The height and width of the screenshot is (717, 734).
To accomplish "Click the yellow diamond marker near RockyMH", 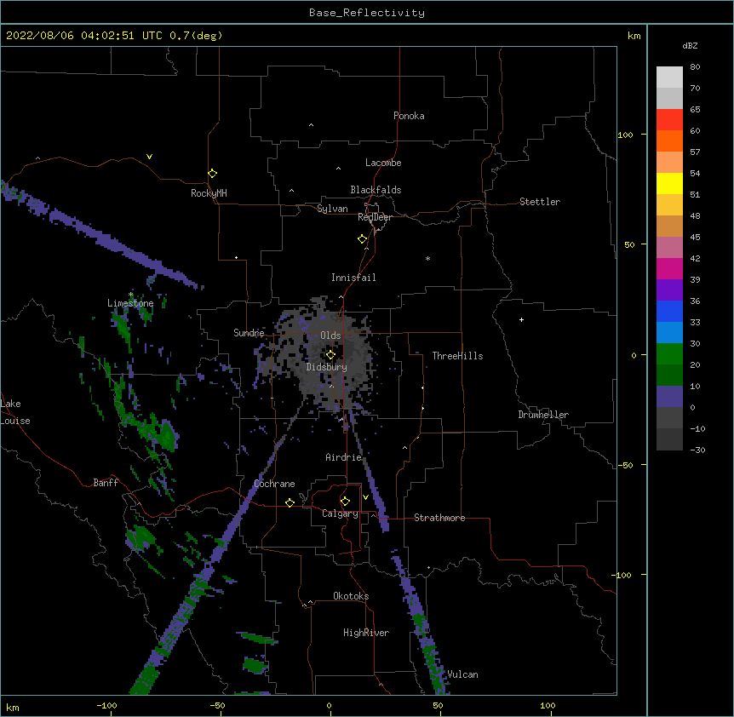I will [x=212, y=174].
